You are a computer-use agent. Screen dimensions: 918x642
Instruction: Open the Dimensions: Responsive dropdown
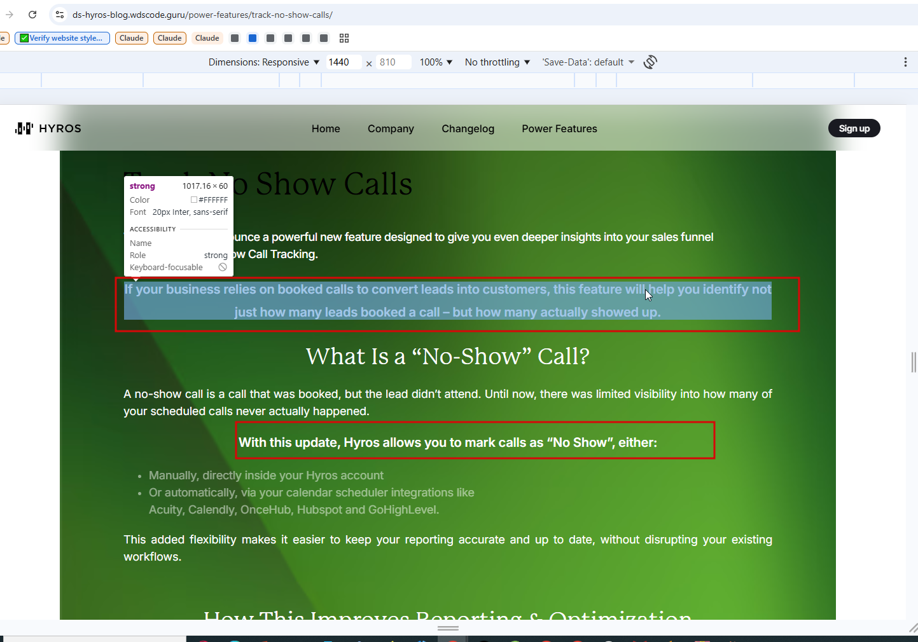(264, 62)
